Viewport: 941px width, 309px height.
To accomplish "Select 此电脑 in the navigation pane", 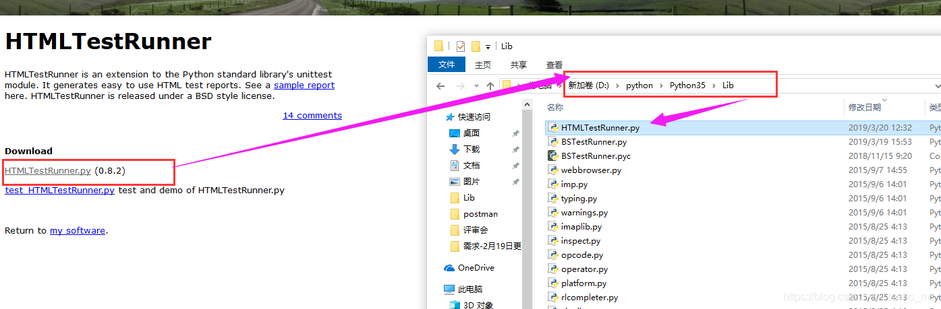I will [x=470, y=289].
